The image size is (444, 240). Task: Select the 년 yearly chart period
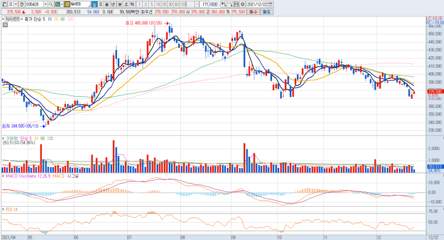tap(113, 4)
